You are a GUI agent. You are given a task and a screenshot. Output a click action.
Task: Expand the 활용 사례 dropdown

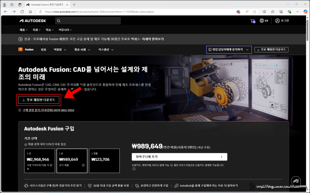point(82,50)
